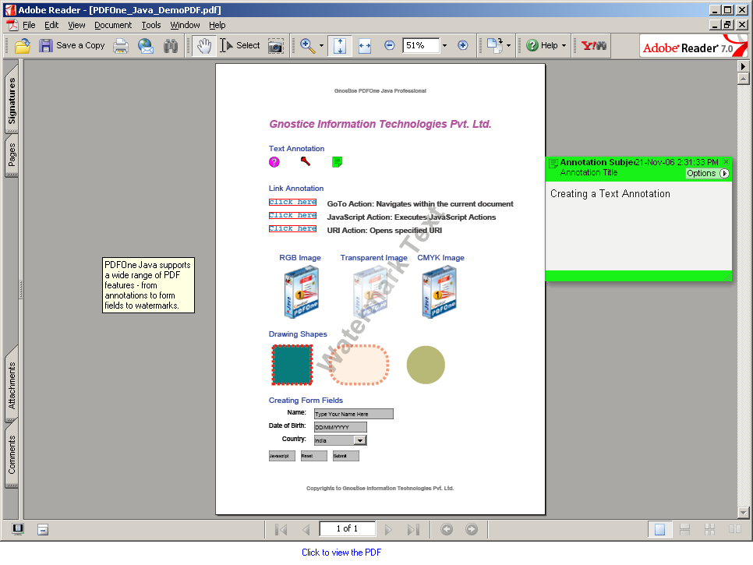Open the annotation popup Options menu
753x565 pixels.
[x=707, y=173]
